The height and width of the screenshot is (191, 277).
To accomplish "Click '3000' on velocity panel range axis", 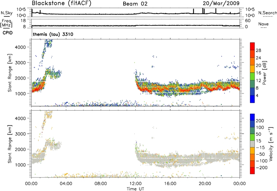I will point(20,134).
